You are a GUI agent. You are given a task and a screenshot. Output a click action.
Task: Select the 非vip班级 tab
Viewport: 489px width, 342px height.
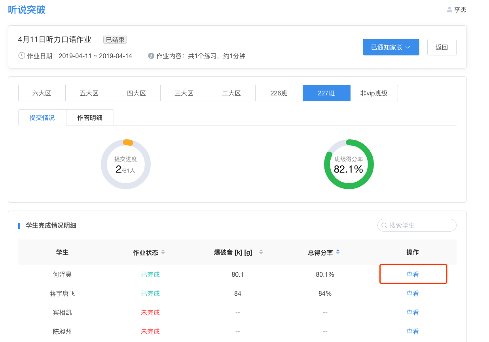(x=373, y=93)
